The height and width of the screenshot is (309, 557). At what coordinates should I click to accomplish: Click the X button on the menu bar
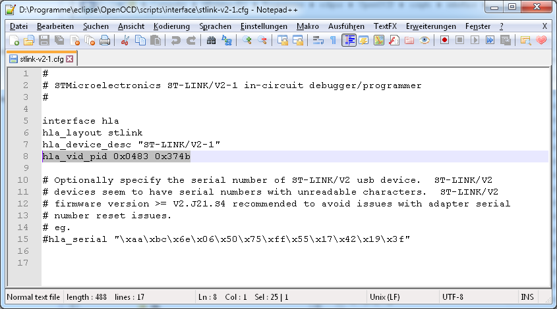tap(544, 26)
